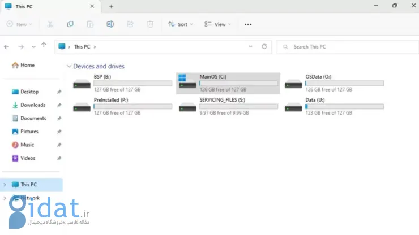Open the Sort dropdown menu
This screenshot has height=235, width=419.
pos(181,24)
